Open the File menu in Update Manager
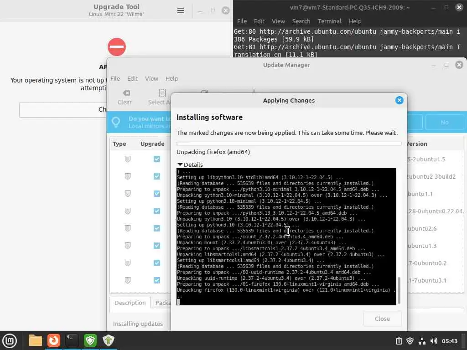Viewport: 467px width, 350px height. pyautogui.click(x=115, y=78)
